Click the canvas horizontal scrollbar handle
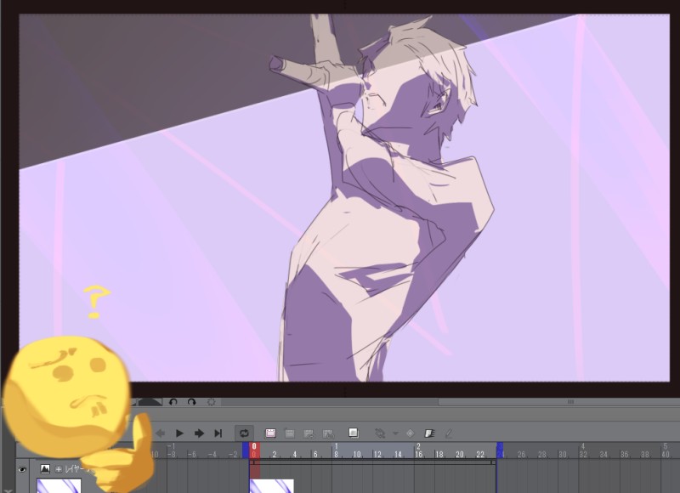Image resolution: width=680 pixels, height=493 pixels. (558, 402)
